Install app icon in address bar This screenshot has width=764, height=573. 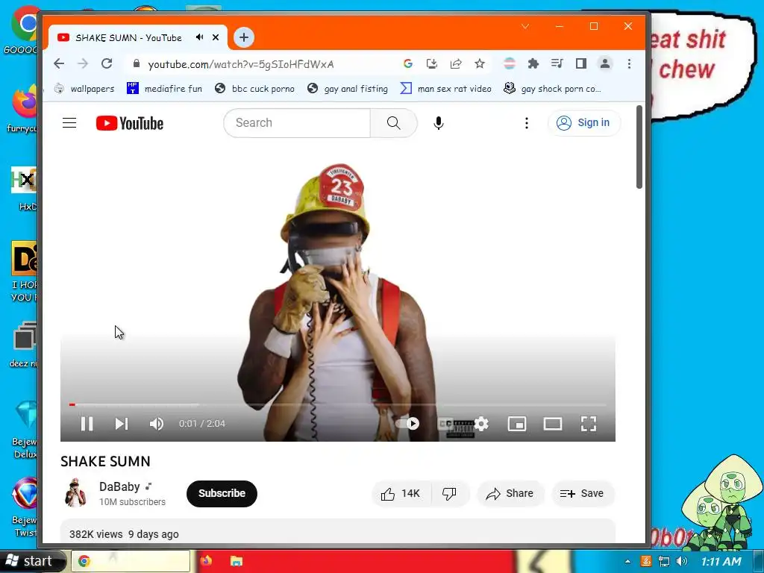432,64
